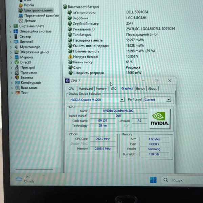Image resolution: width=203 pixels, height=203 pixels.
Task: Expand the Мережа tree node
Action: pos(11,58)
